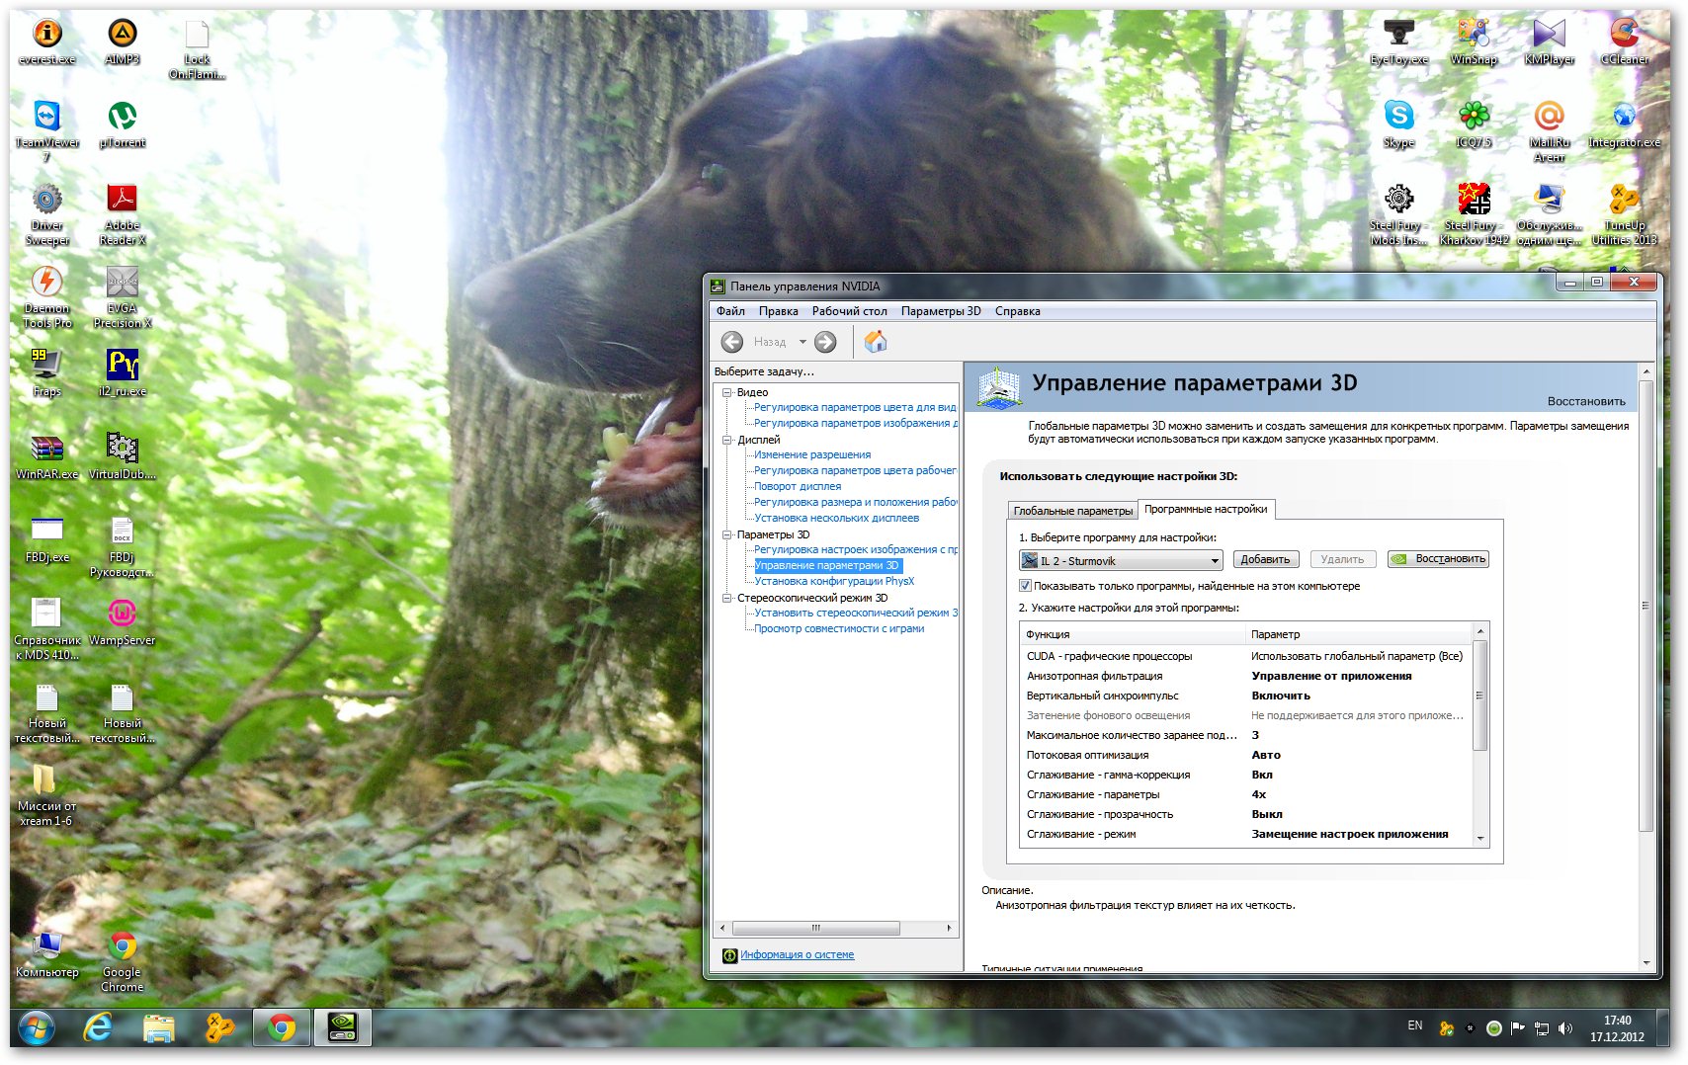1688x1065 pixels.
Task: Click the task tree horizontal scrollbar thumb
Action: (x=816, y=928)
